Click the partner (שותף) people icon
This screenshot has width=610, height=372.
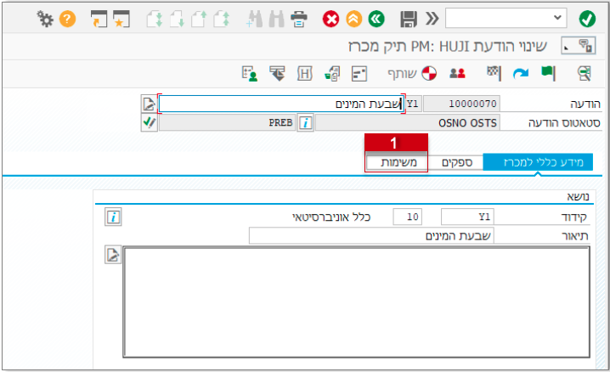click(457, 73)
